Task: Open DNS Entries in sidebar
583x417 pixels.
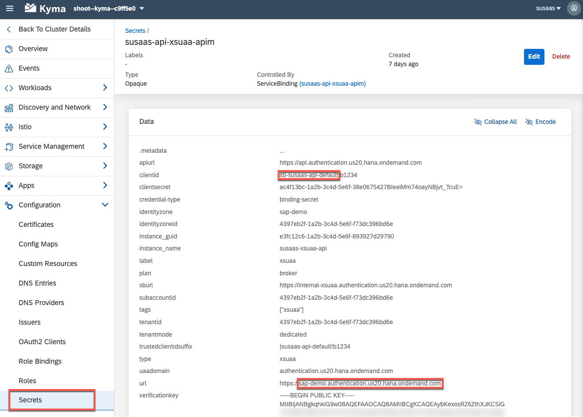Action: pos(57,283)
